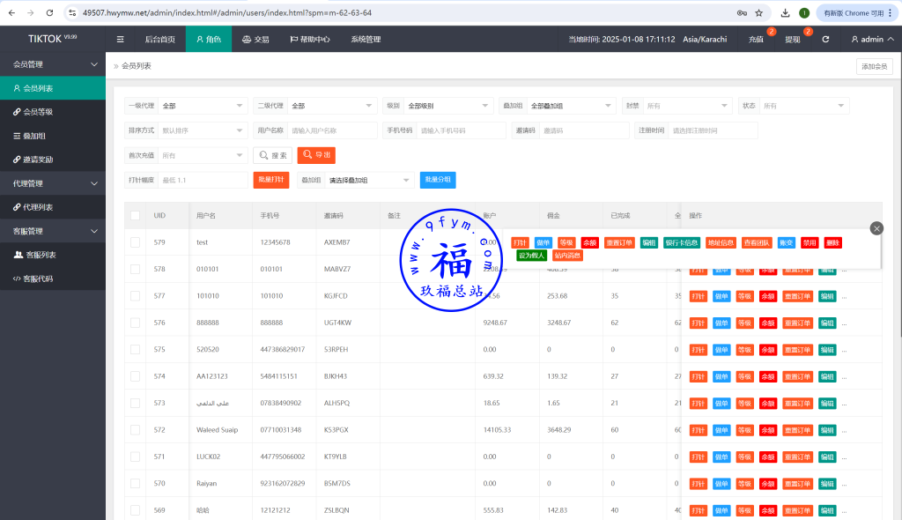Image resolution: width=902 pixels, height=520 pixels.
Task: Click the blue 批量分组 button
Action: coord(438,180)
